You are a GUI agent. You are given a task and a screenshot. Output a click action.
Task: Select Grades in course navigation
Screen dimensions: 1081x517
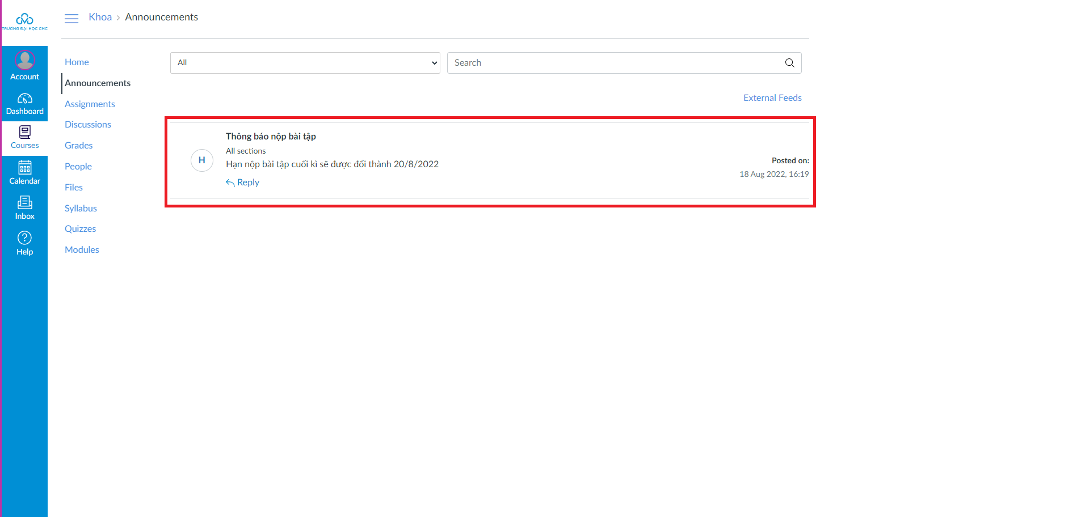[x=78, y=146]
